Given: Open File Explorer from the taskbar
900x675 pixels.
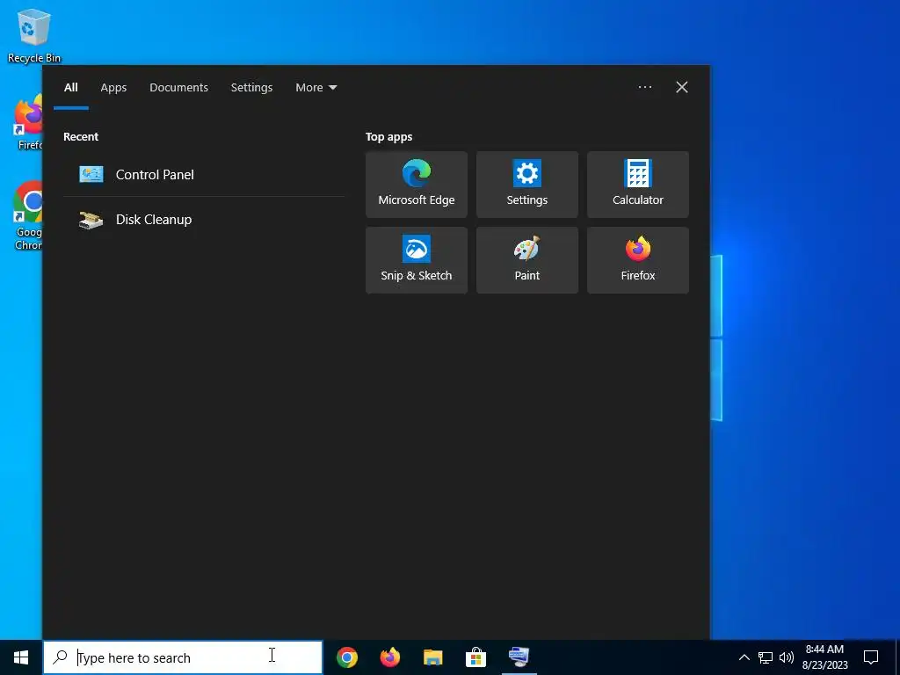Looking at the screenshot, I should pos(432,657).
